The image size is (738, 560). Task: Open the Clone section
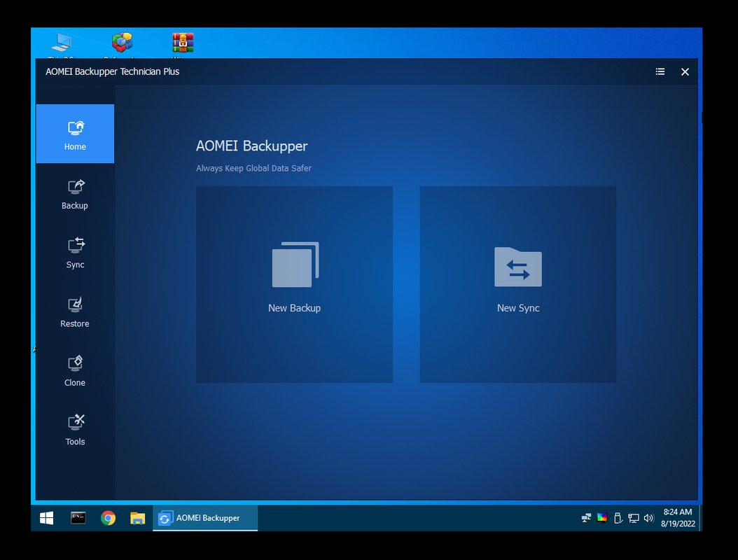(75, 370)
